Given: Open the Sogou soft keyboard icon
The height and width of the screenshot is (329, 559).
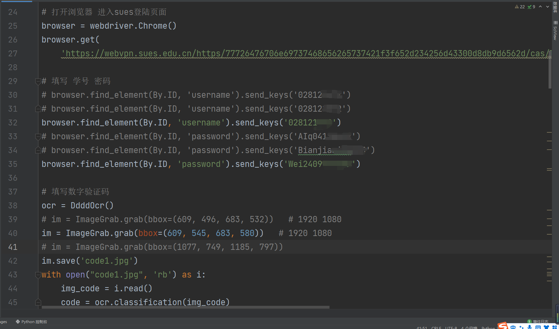Looking at the screenshot, I should click(x=538, y=327).
